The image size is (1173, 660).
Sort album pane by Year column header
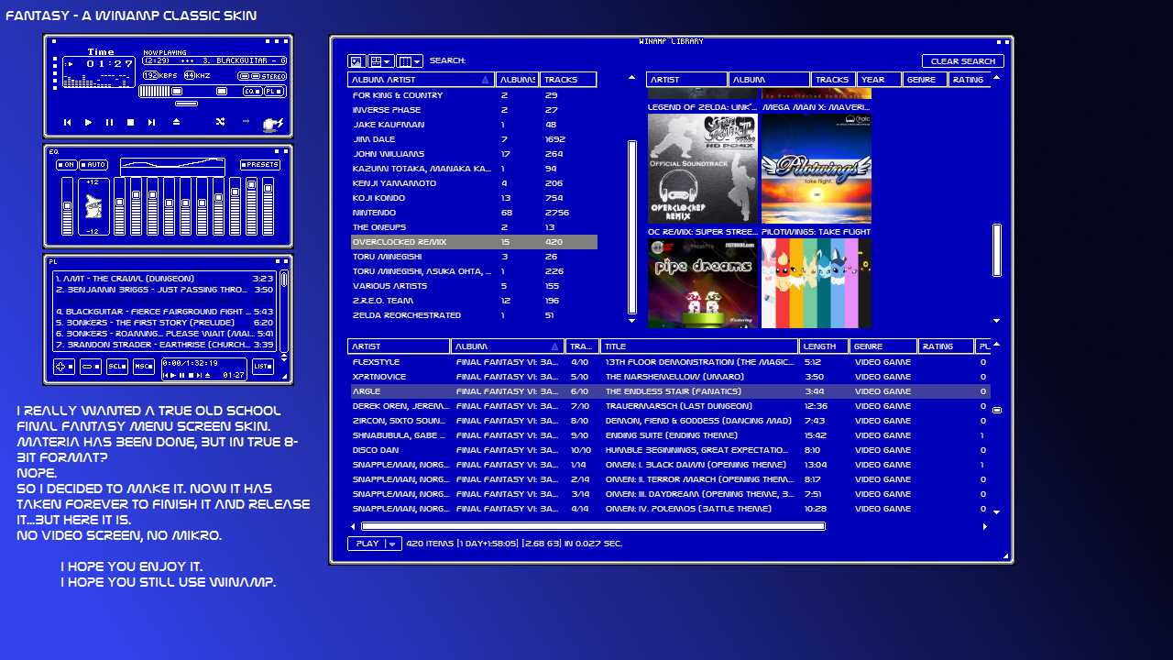880,80
